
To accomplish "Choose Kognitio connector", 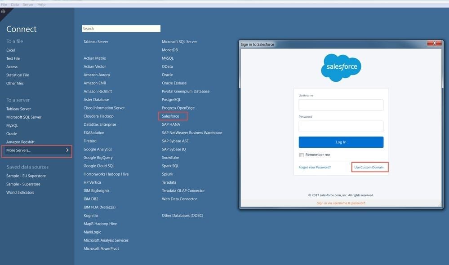I will click(91, 216).
